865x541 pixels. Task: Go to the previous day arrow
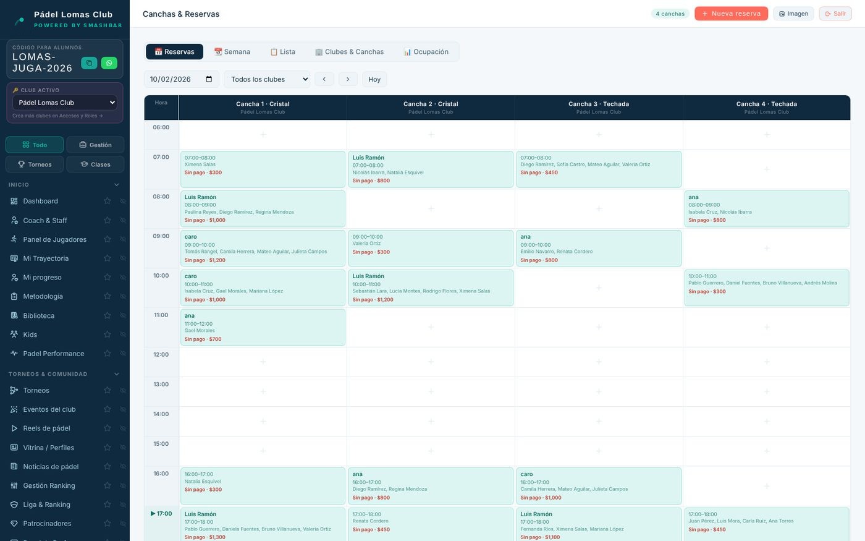[324, 79]
